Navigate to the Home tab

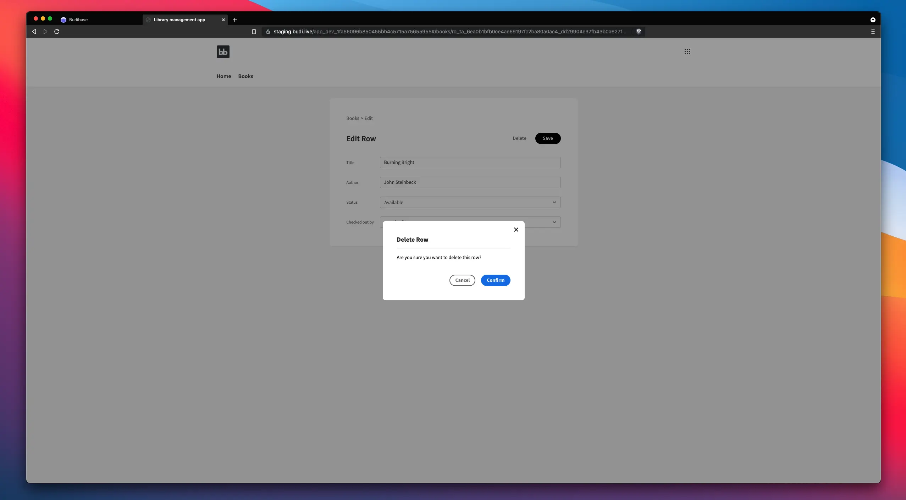pyautogui.click(x=223, y=76)
